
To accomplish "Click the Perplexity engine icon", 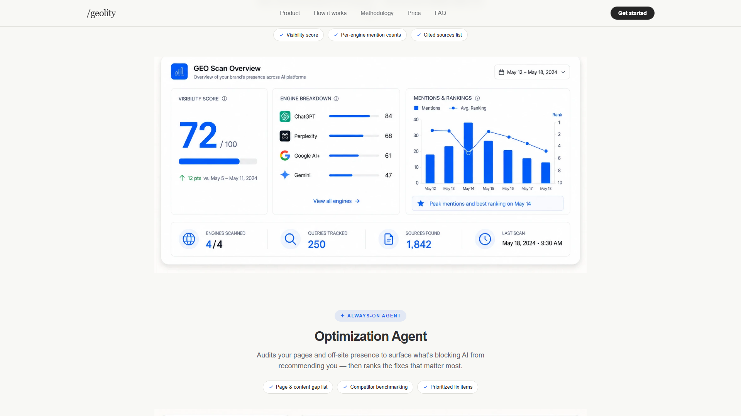I will (x=285, y=136).
